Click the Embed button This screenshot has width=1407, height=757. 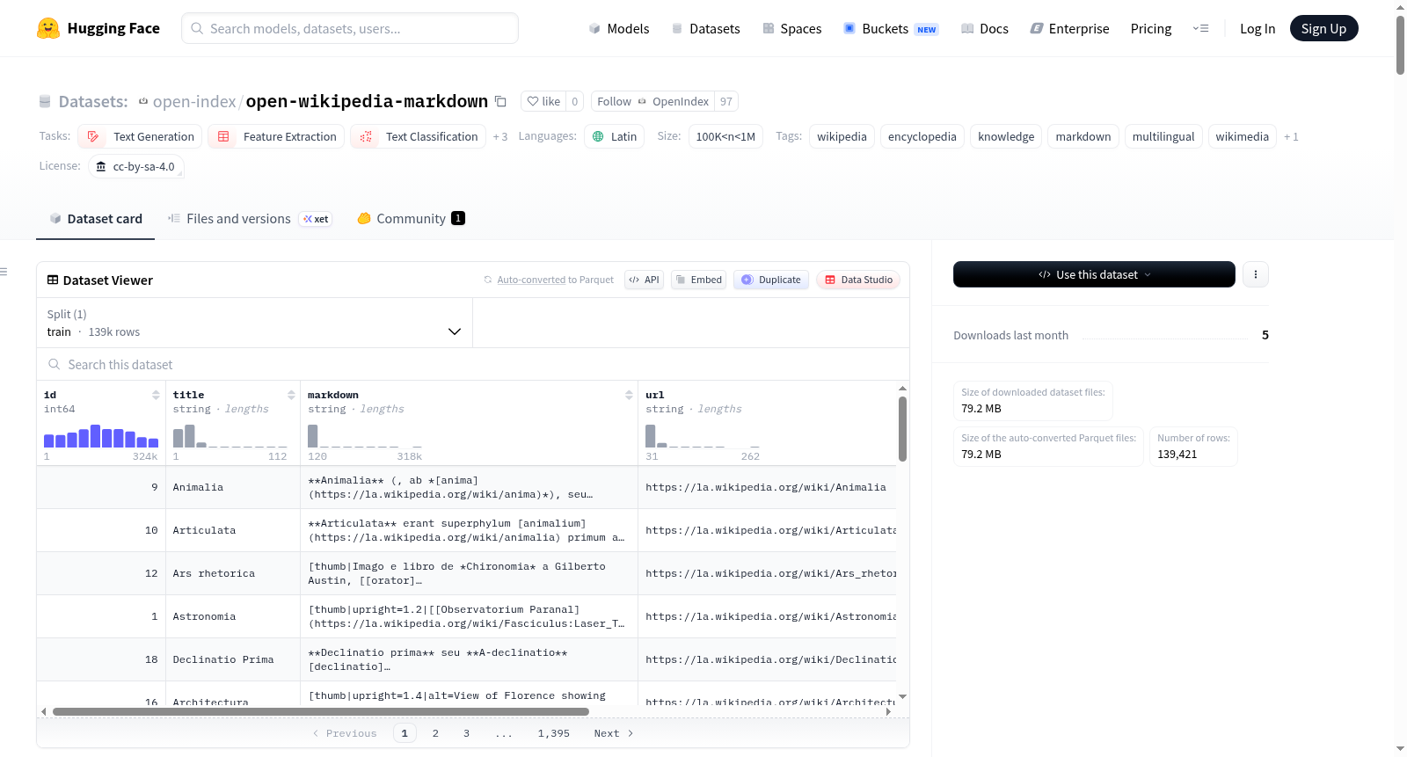tap(698, 280)
